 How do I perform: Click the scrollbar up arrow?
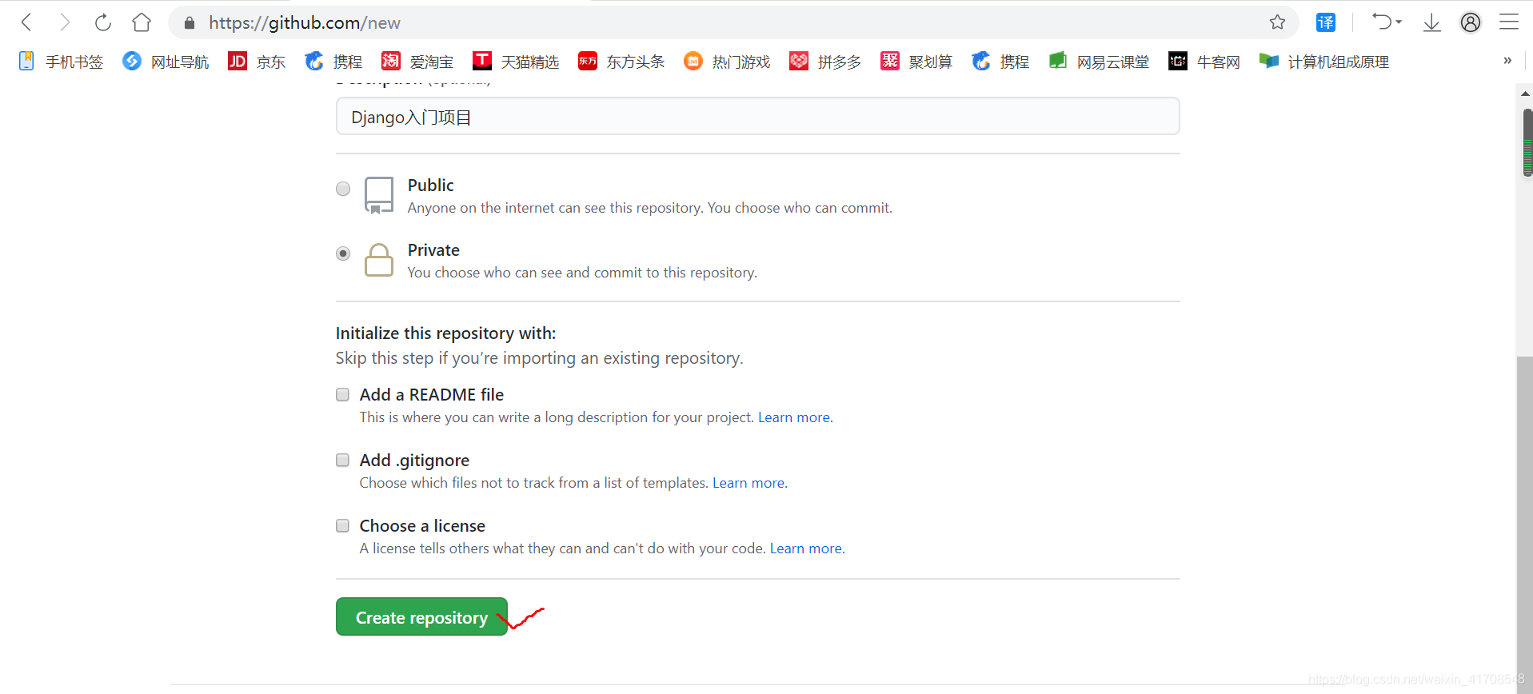(x=1526, y=94)
